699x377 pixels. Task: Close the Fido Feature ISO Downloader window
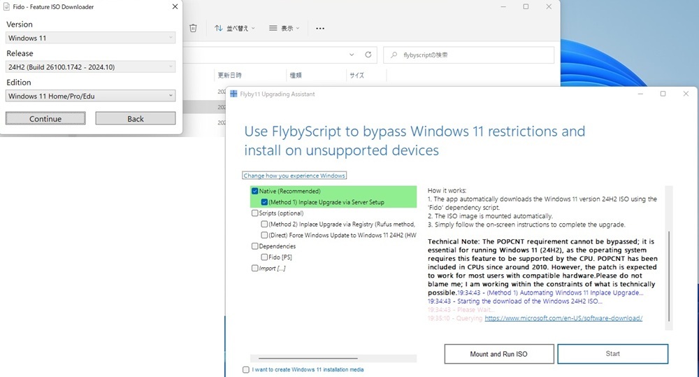point(174,7)
